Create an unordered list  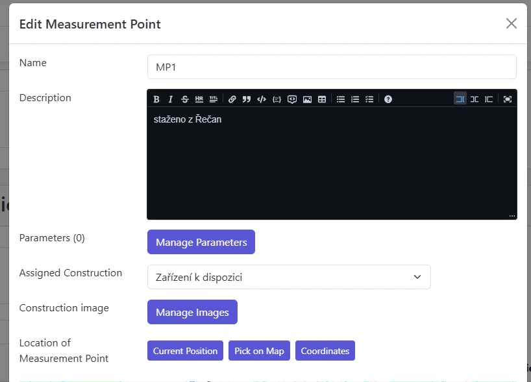(341, 99)
